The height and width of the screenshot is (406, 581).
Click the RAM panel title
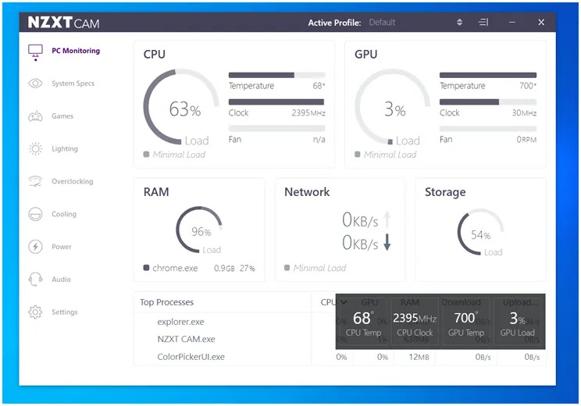point(156,192)
